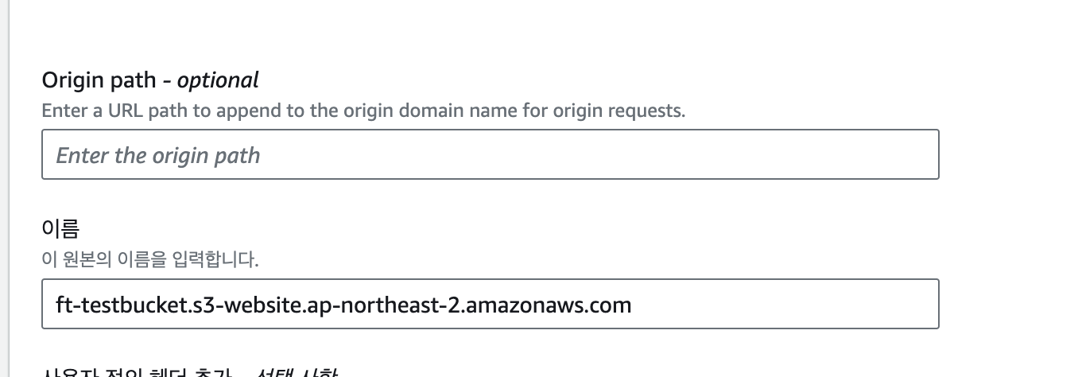Click the italic 'optional' word in Origin path label

pyautogui.click(x=218, y=80)
